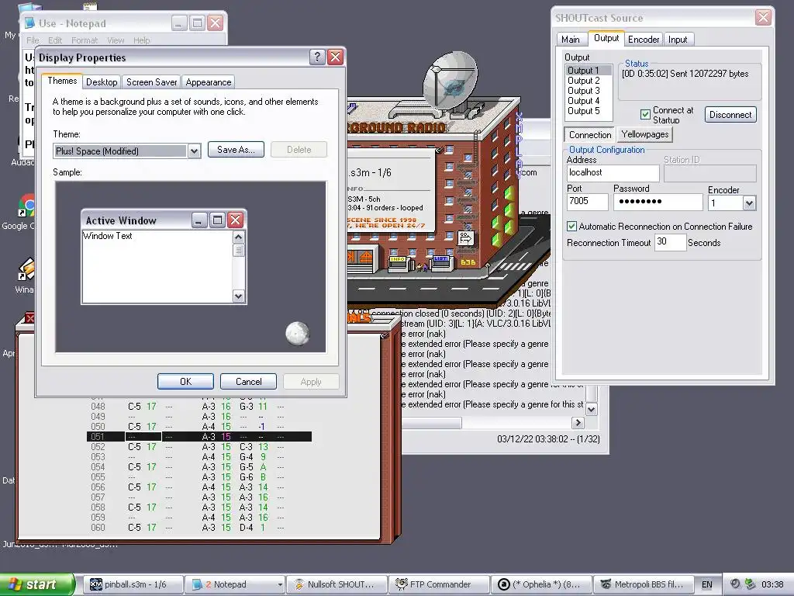
Task: Click the highlighted pattern row 051
Action: 199,437
